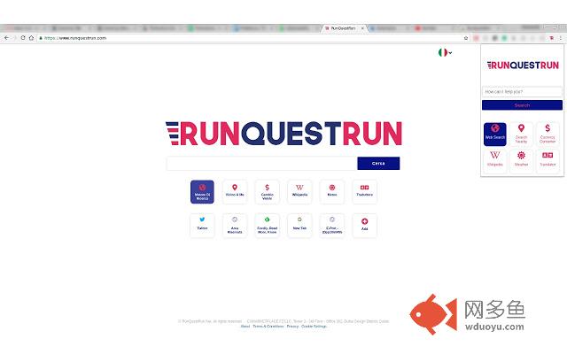This screenshot has height=354, width=567.
Task: Open Translator in extension popup
Action: 548,161
